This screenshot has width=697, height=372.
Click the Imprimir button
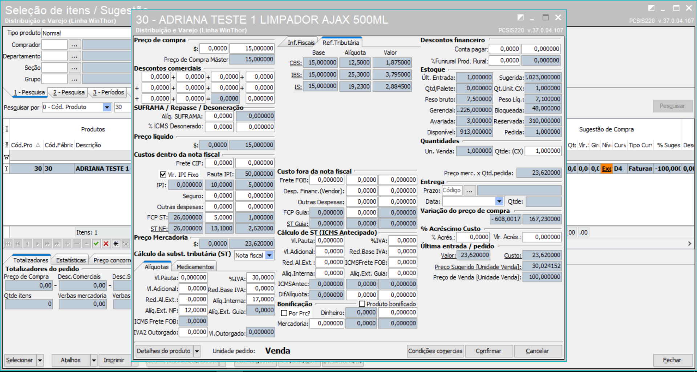(114, 360)
